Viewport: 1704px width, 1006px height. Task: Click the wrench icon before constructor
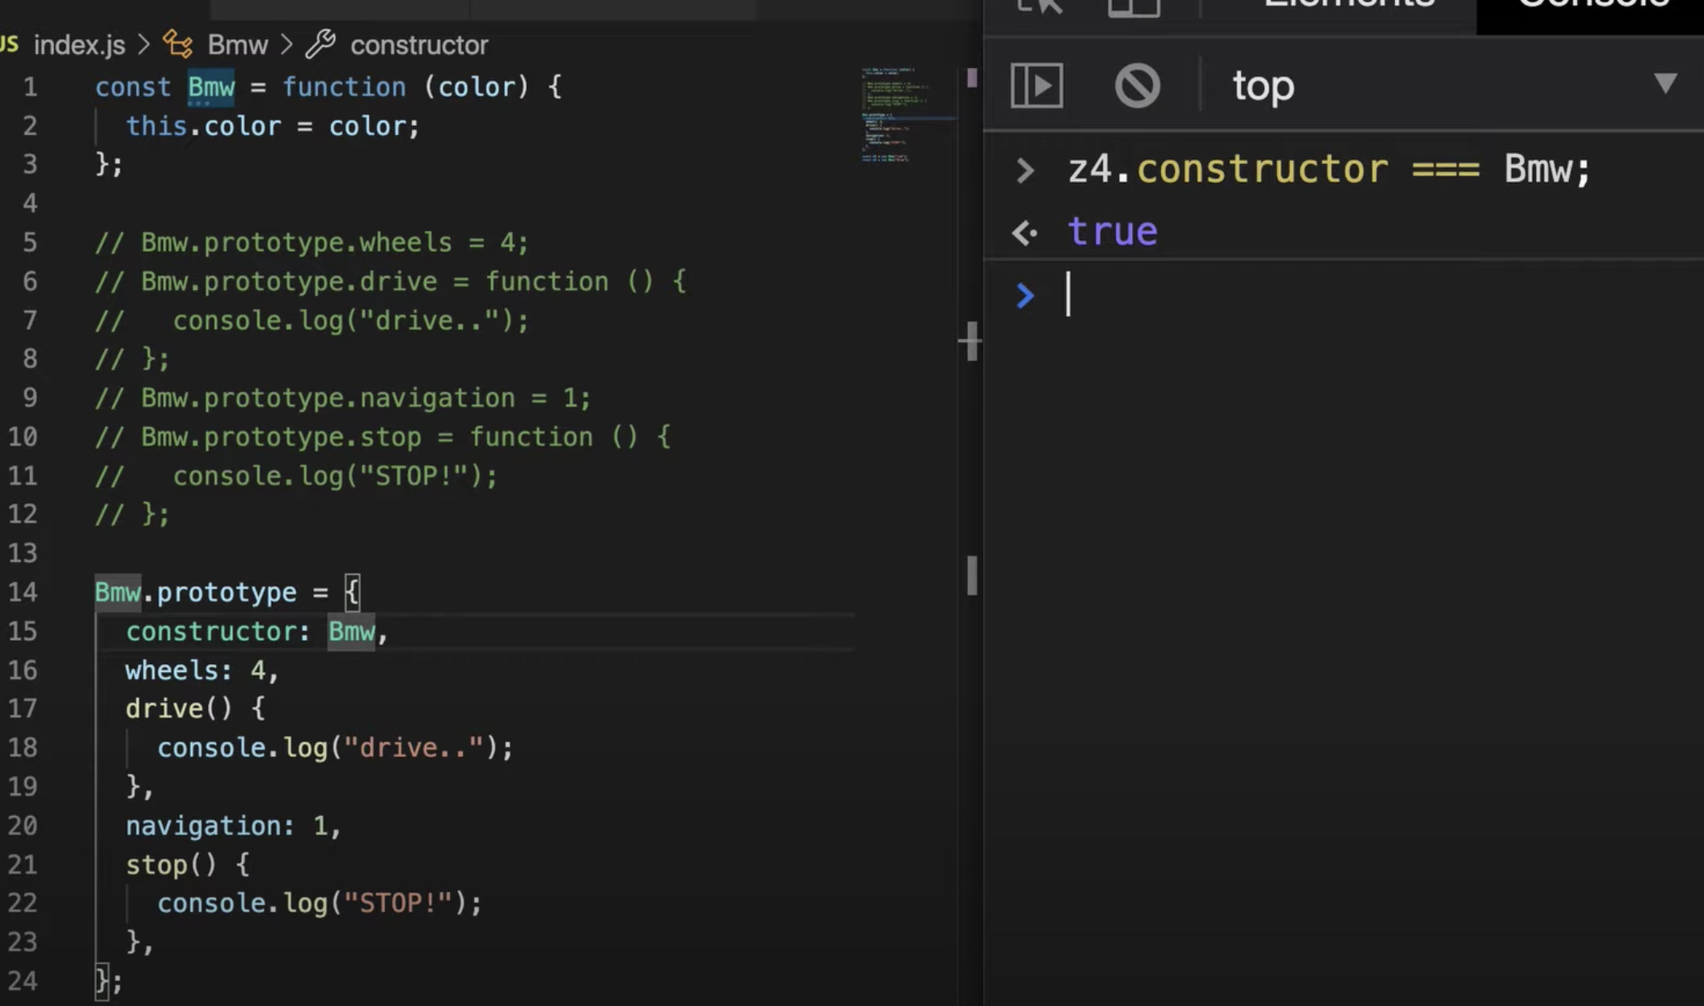[x=320, y=44]
